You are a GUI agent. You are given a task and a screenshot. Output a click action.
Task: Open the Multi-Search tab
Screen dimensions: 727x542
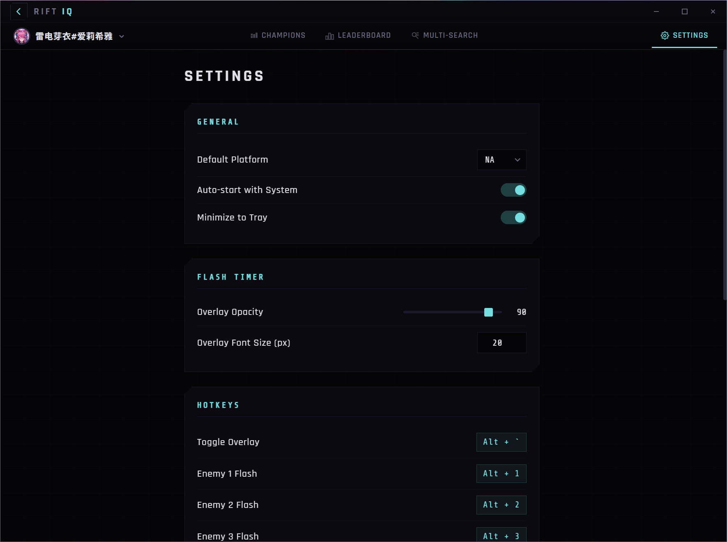tap(450, 35)
